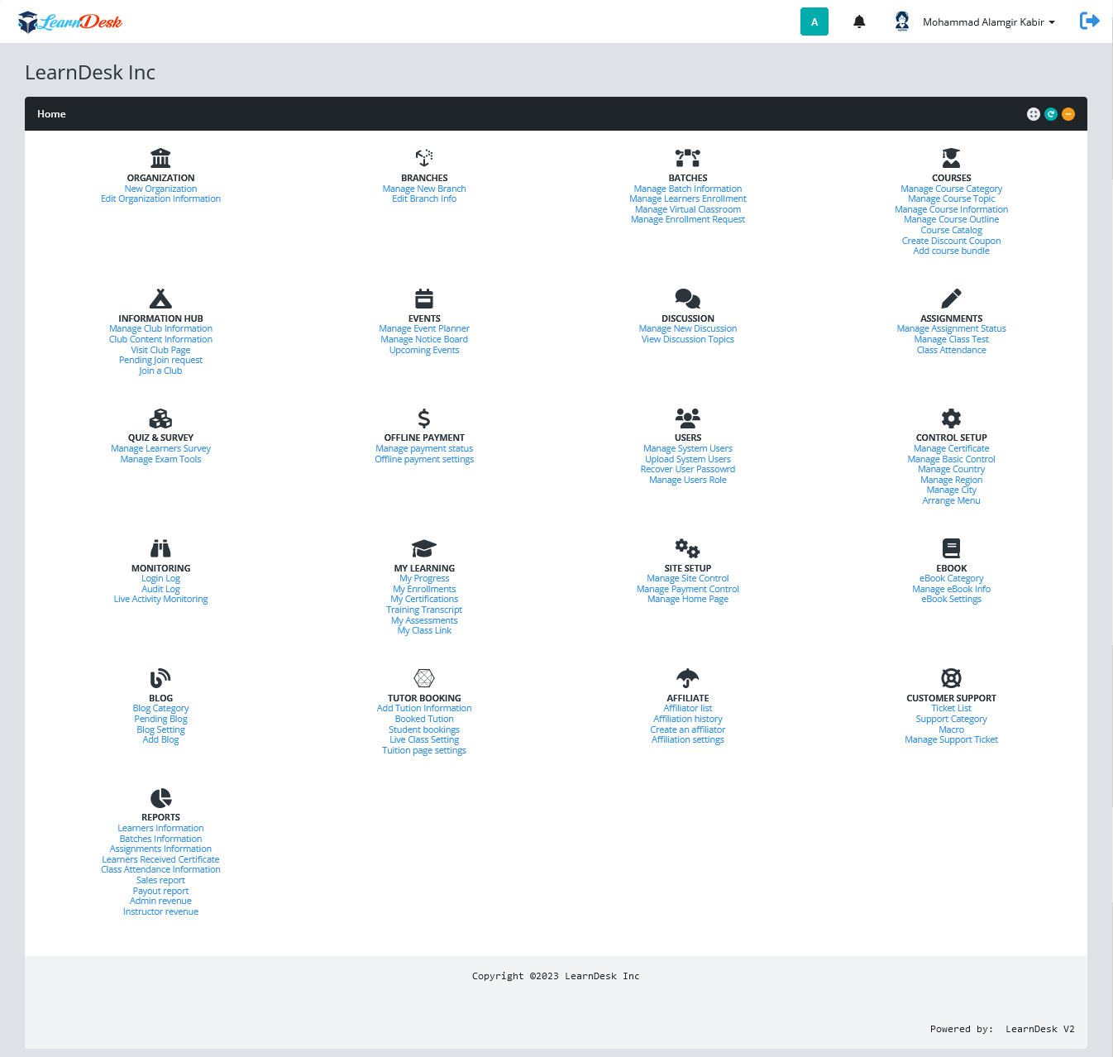Click the Tutor Booking hexagon icon

[x=424, y=678]
